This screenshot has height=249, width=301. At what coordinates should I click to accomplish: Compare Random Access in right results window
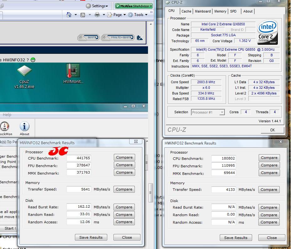pos(269,222)
